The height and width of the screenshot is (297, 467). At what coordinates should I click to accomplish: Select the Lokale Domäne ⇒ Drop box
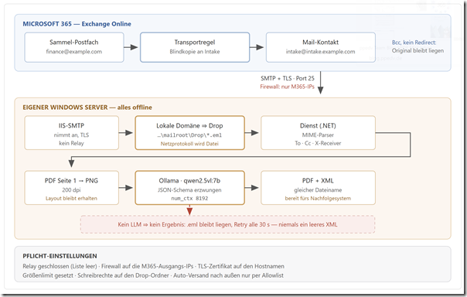point(189,133)
